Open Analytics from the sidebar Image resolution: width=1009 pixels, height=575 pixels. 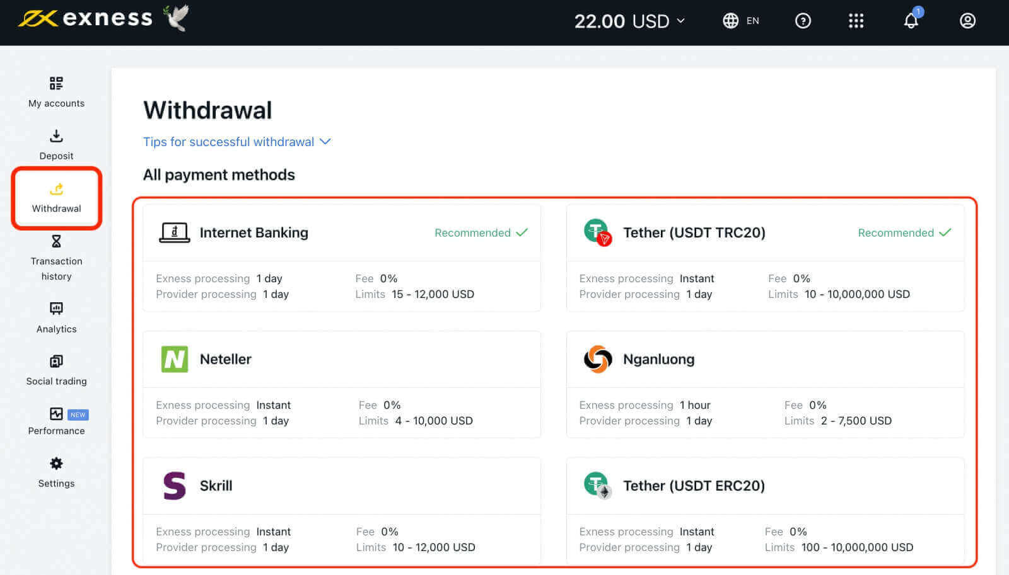(56, 317)
